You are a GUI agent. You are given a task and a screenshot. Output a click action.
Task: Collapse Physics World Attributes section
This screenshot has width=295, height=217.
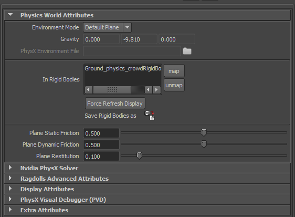10,15
